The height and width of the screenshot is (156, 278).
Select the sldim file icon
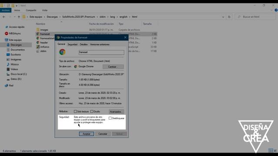coord(38,51)
